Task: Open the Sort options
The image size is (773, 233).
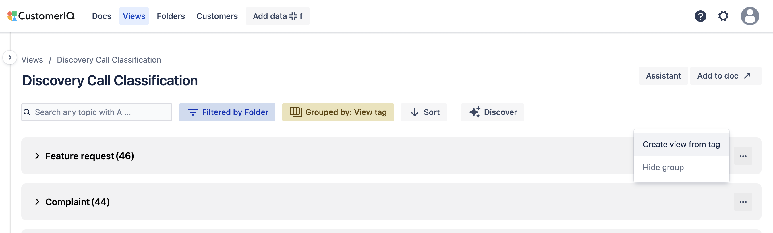Action: (424, 112)
